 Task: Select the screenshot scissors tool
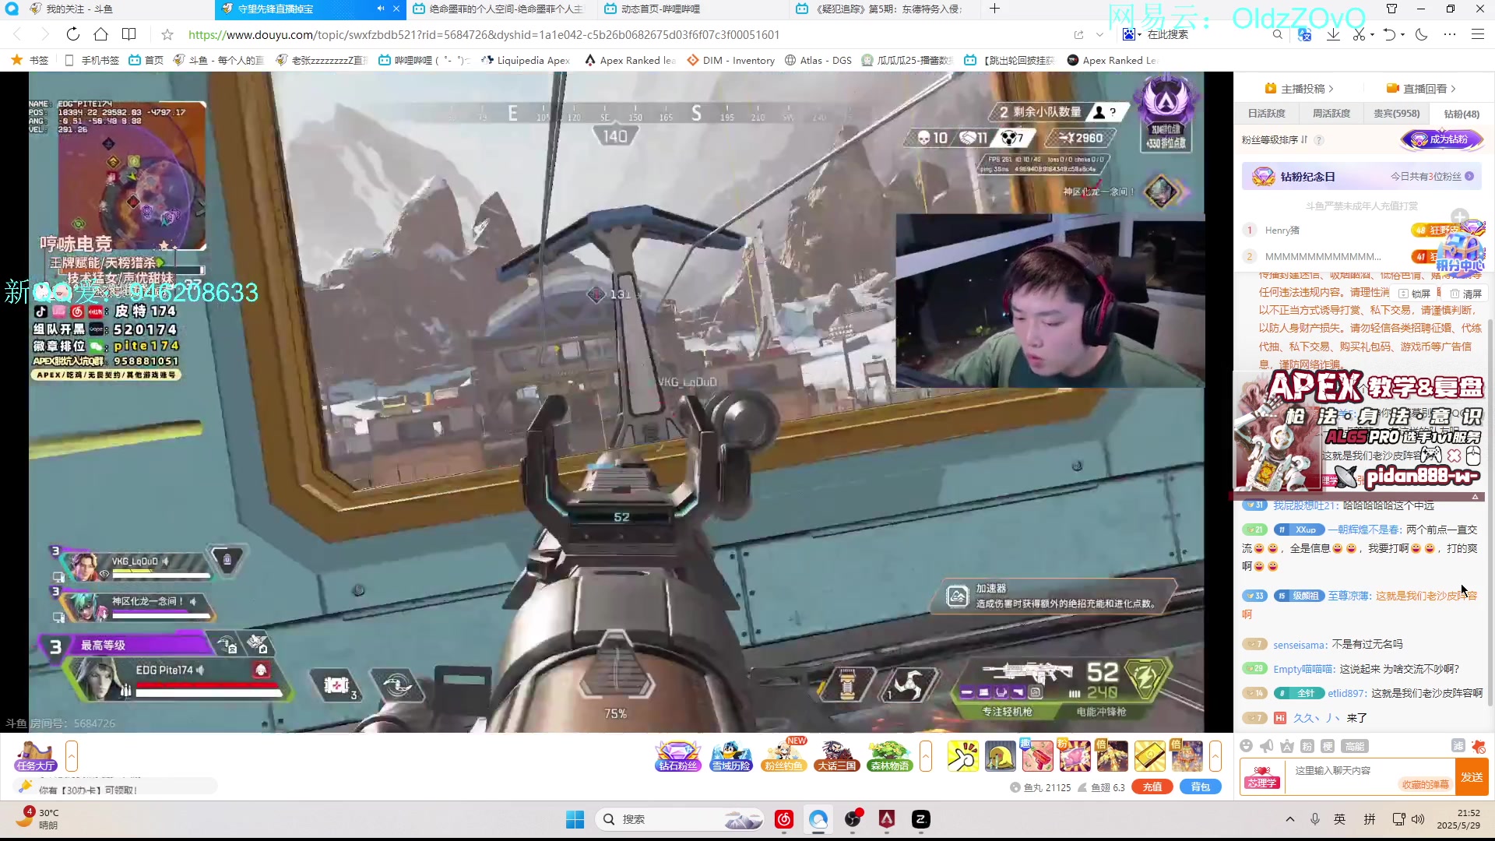pyautogui.click(x=1359, y=34)
